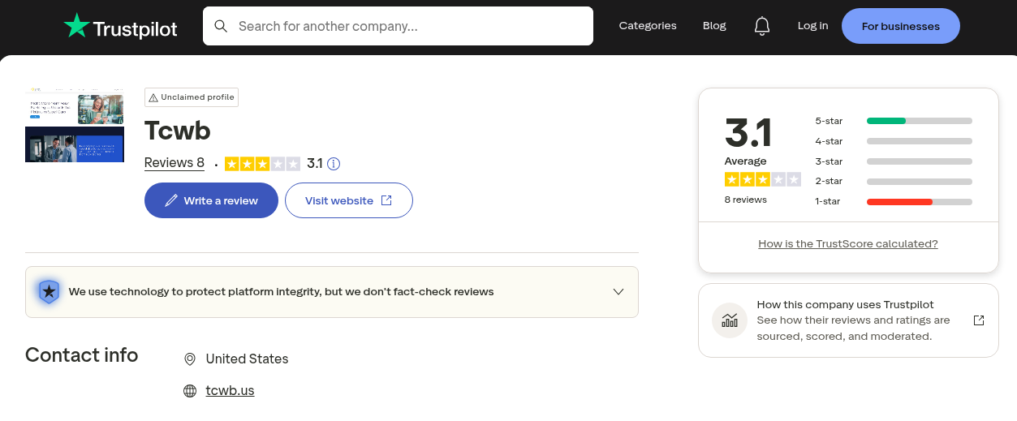Viewport: 1017px width, 421px height.
Task: Go to the Blog page
Action: point(714,26)
